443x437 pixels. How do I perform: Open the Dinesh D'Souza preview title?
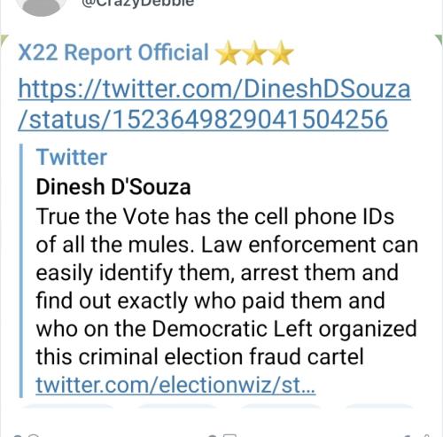[113, 187]
